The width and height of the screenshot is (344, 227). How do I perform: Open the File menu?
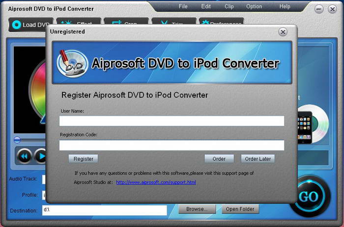pos(183,6)
